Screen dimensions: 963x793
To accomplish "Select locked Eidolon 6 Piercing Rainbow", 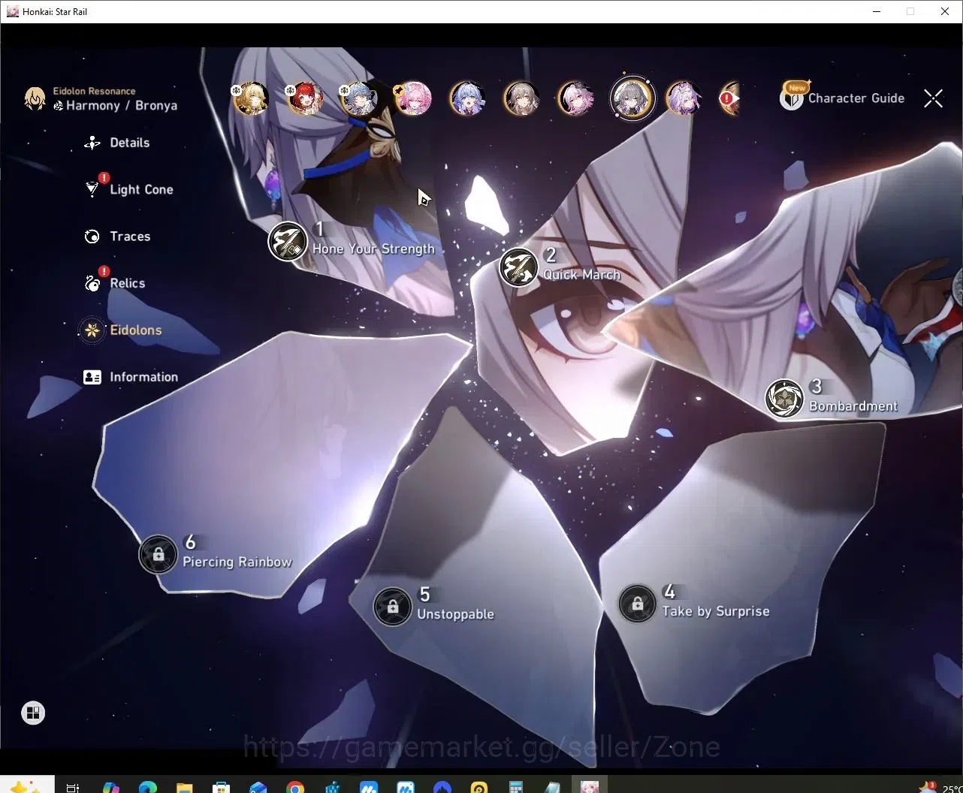I will 158,555.
